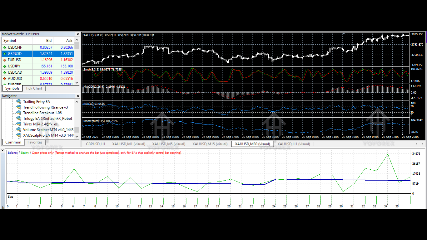Click the Volume Scalper MT4 v4.0 EA icon

(19, 130)
